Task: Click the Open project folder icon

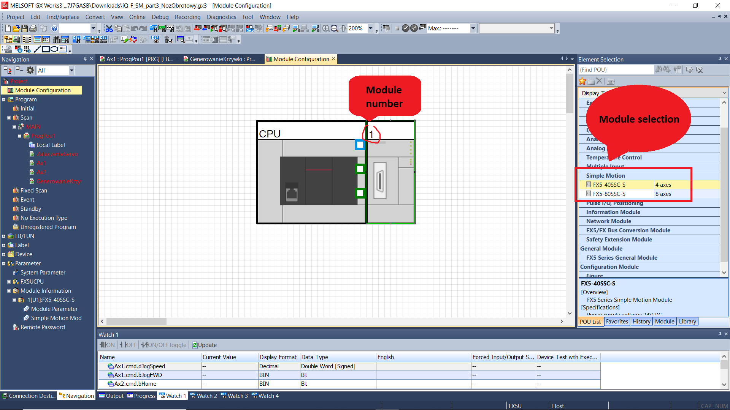Action: pyautogui.click(x=16, y=28)
